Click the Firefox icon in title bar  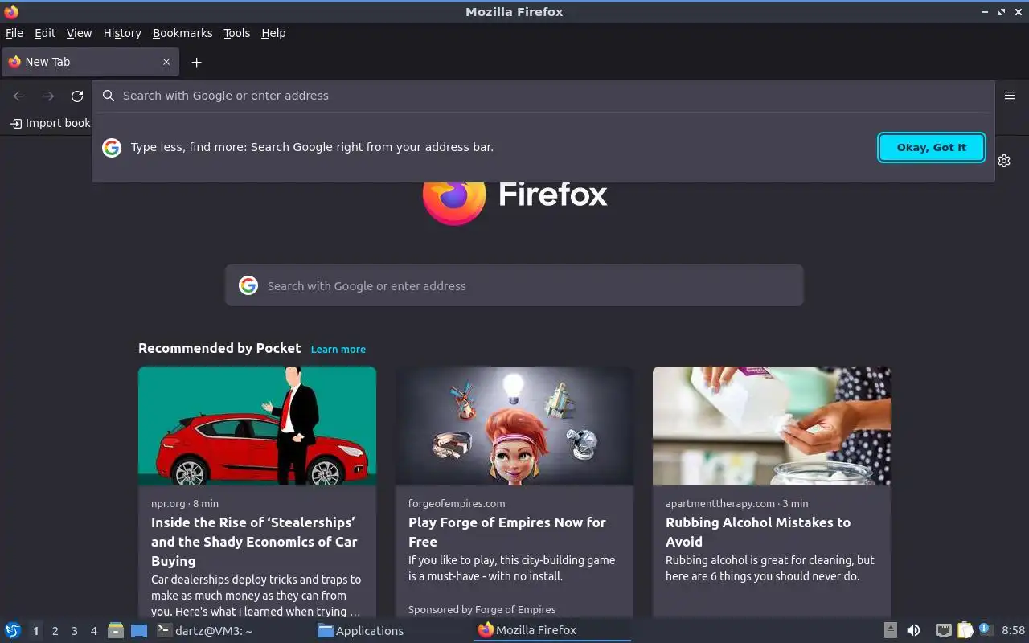(x=11, y=11)
